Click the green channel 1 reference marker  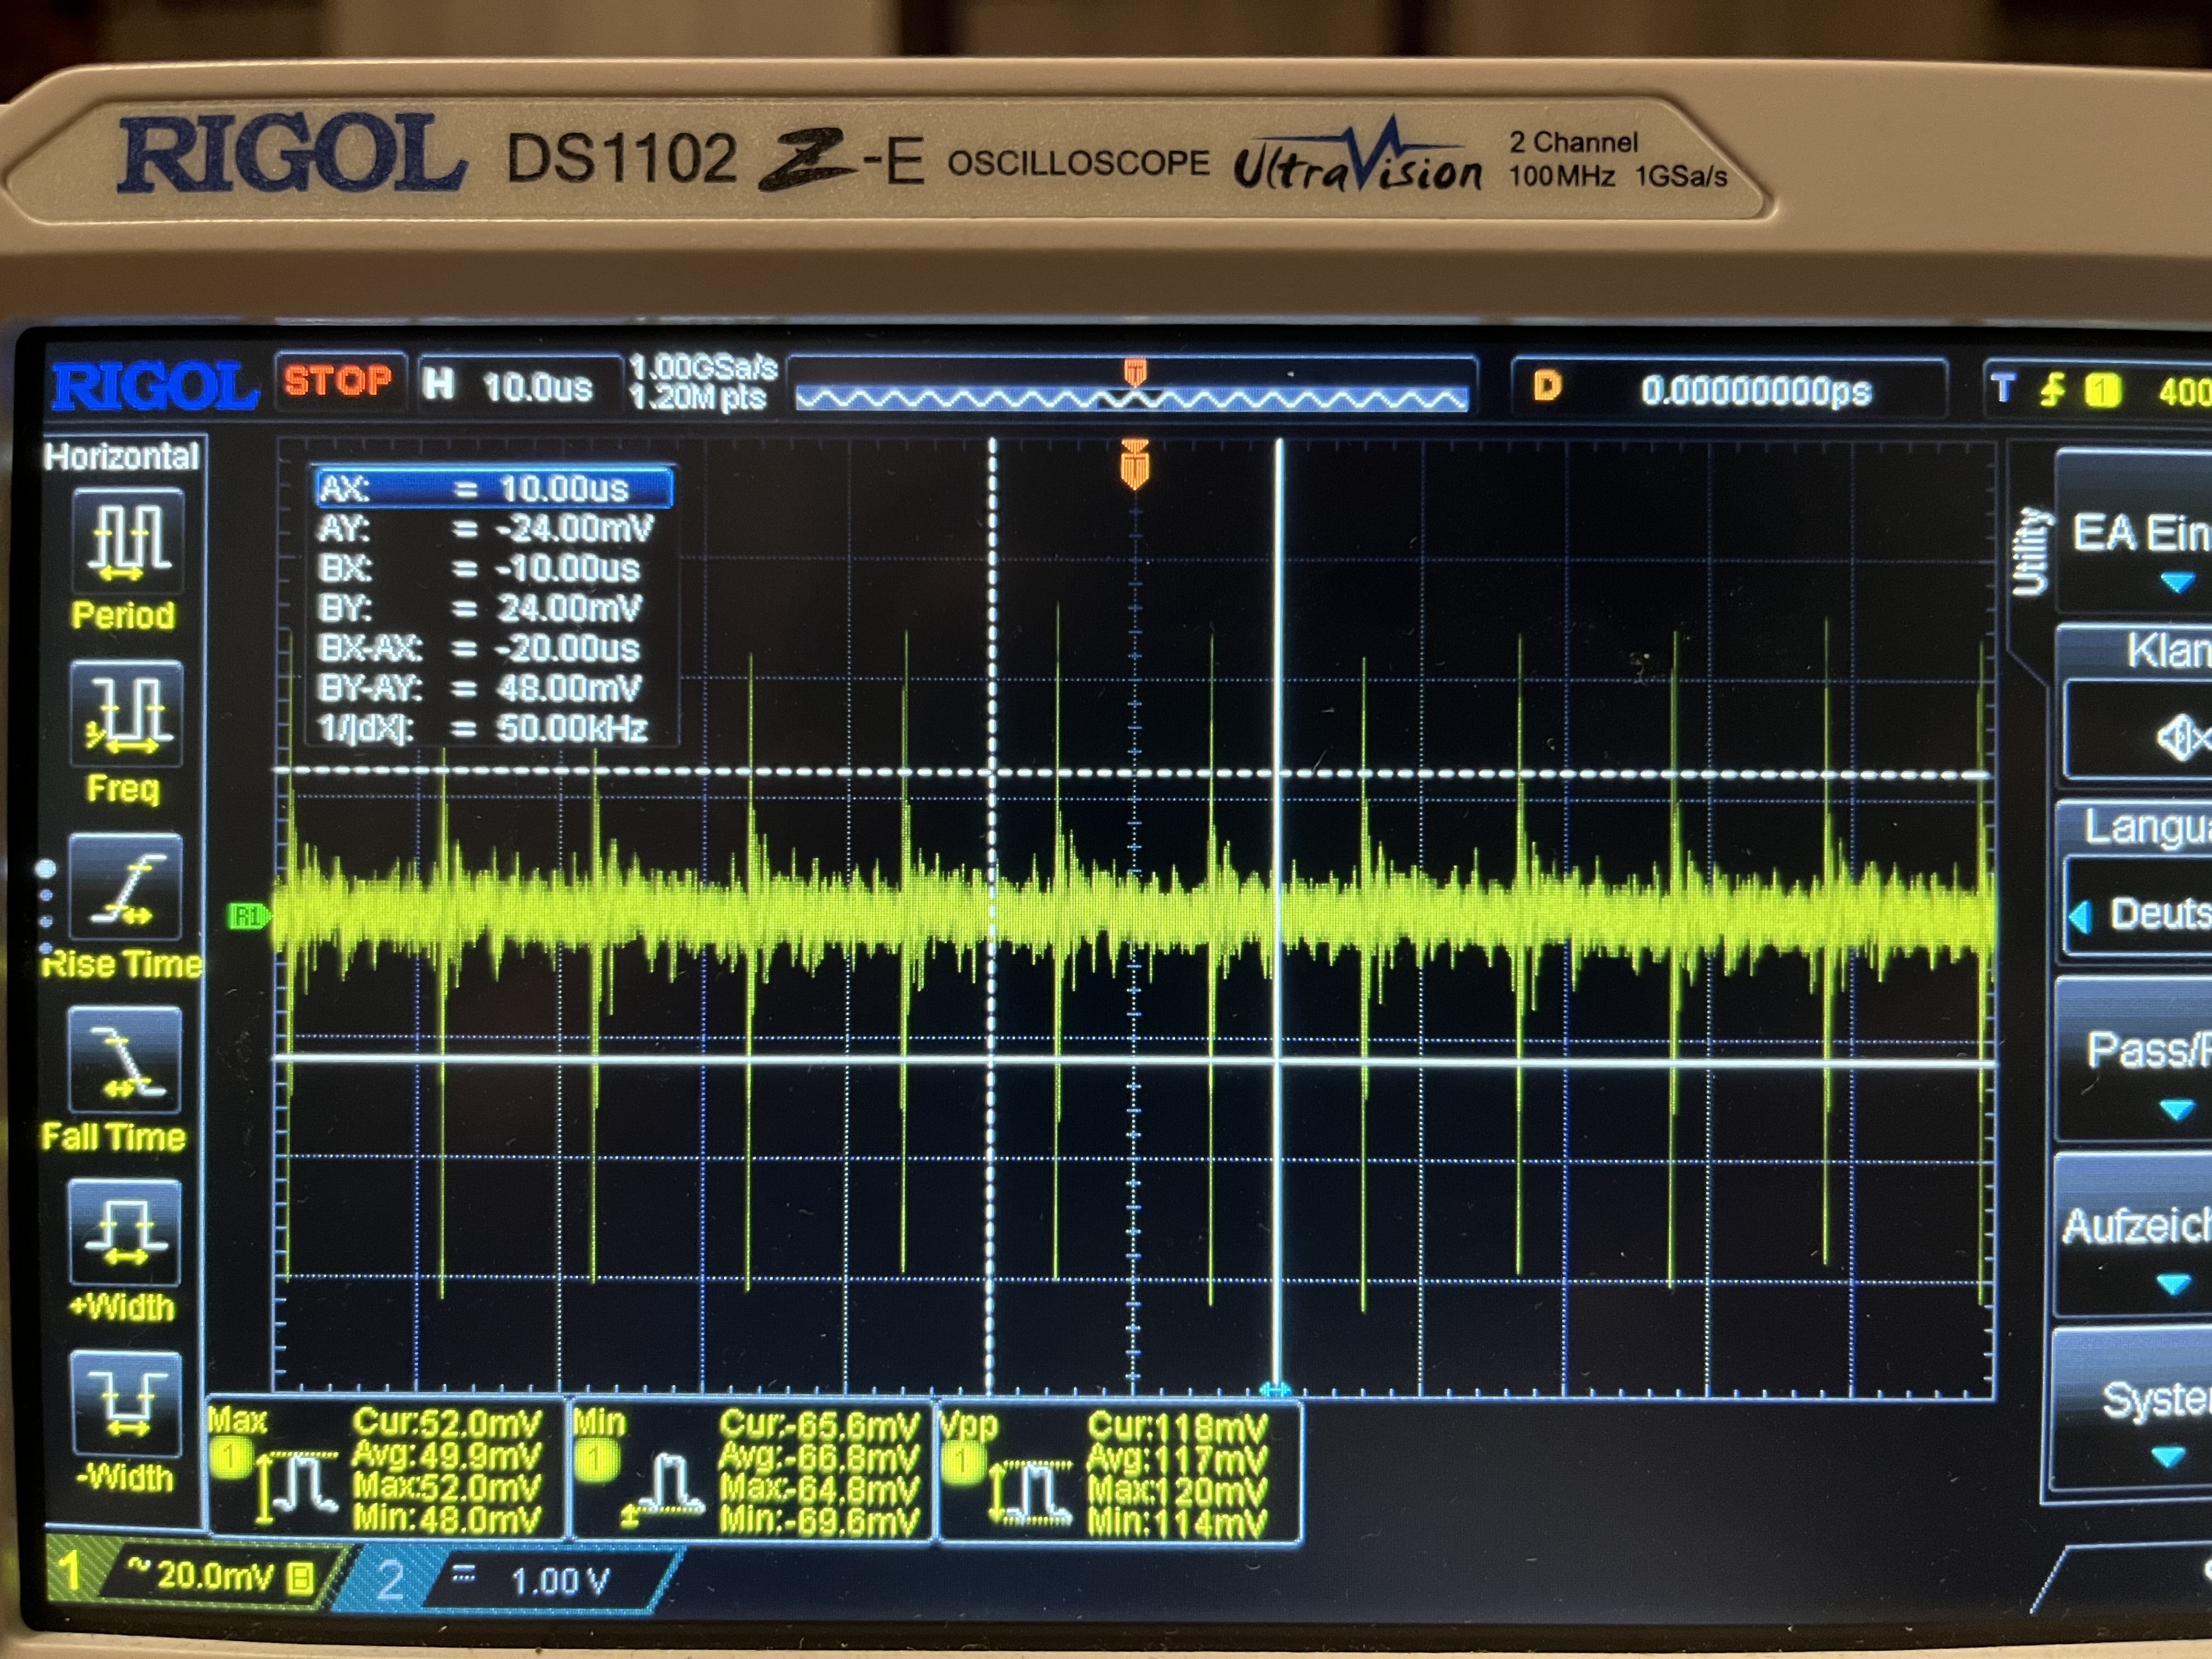[x=247, y=915]
